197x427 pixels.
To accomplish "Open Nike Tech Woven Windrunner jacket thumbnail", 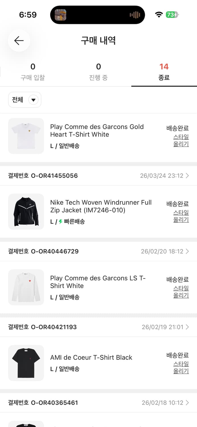I will point(26,212).
